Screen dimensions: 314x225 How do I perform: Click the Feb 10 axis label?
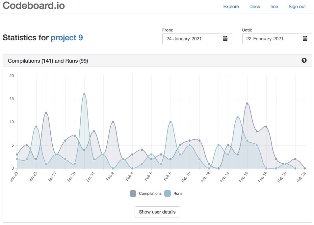186,177
